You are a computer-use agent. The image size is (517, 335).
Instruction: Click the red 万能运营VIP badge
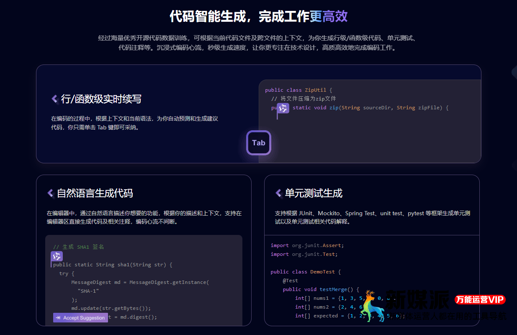pos(480,300)
